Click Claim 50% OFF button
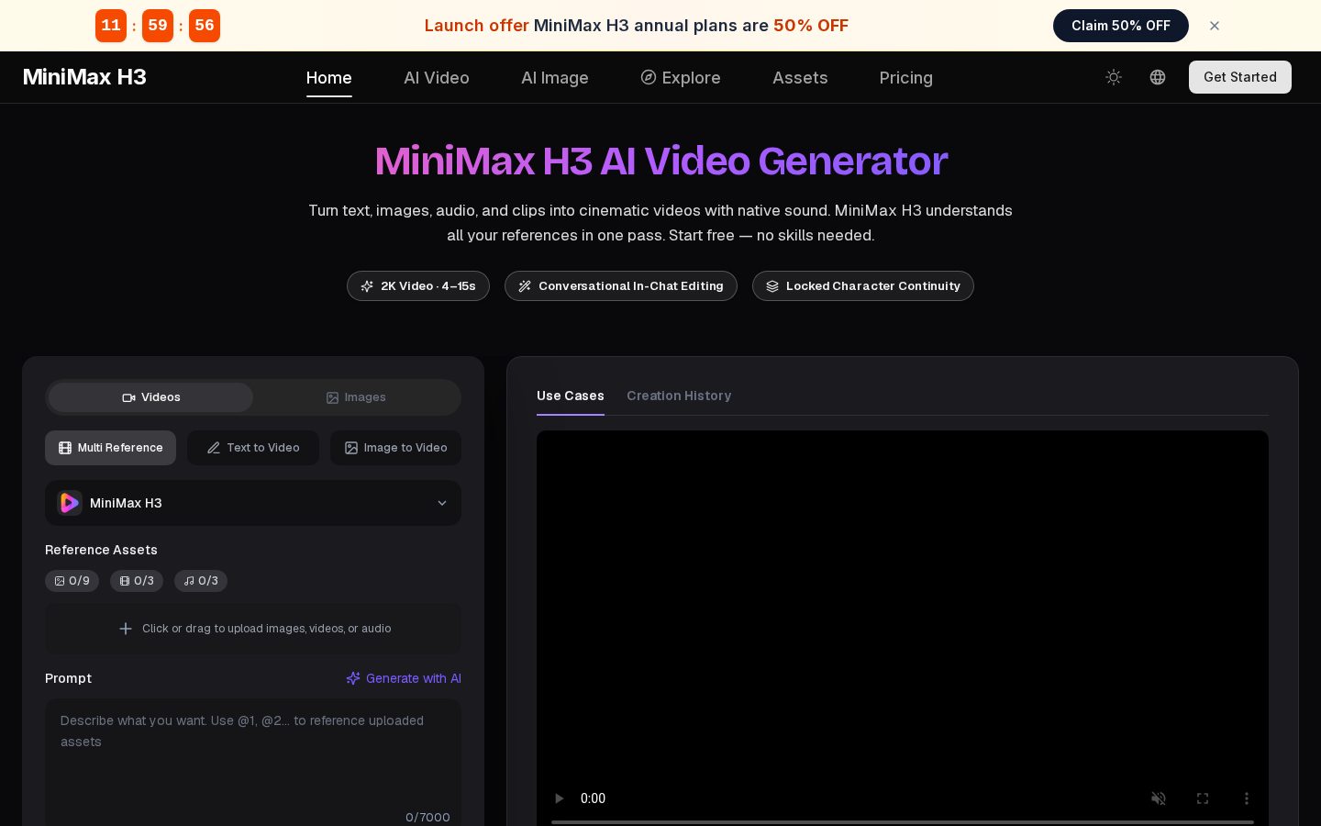The height and width of the screenshot is (826, 1321). pos(1121,26)
